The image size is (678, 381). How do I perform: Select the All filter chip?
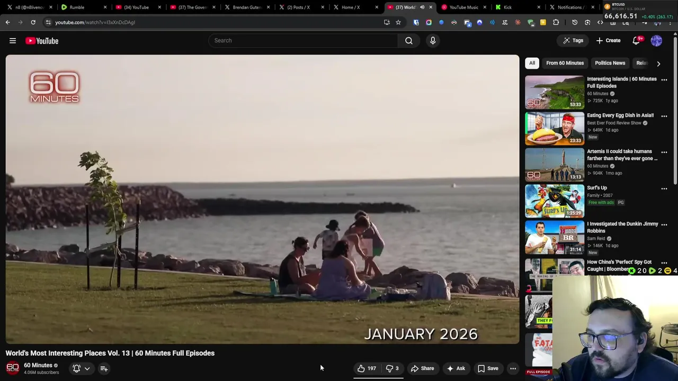tap(532, 63)
